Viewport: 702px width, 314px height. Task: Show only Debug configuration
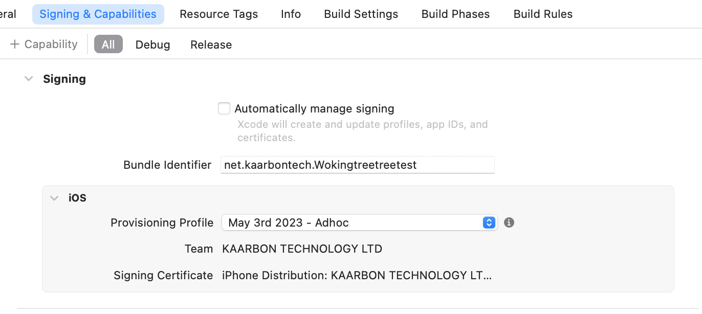coord(152,44)
